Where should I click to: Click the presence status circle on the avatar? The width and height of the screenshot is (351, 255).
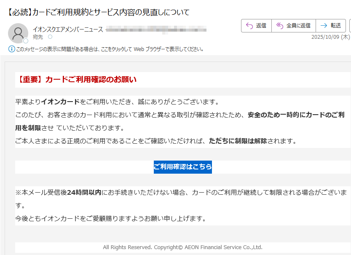tap(25, 40)
